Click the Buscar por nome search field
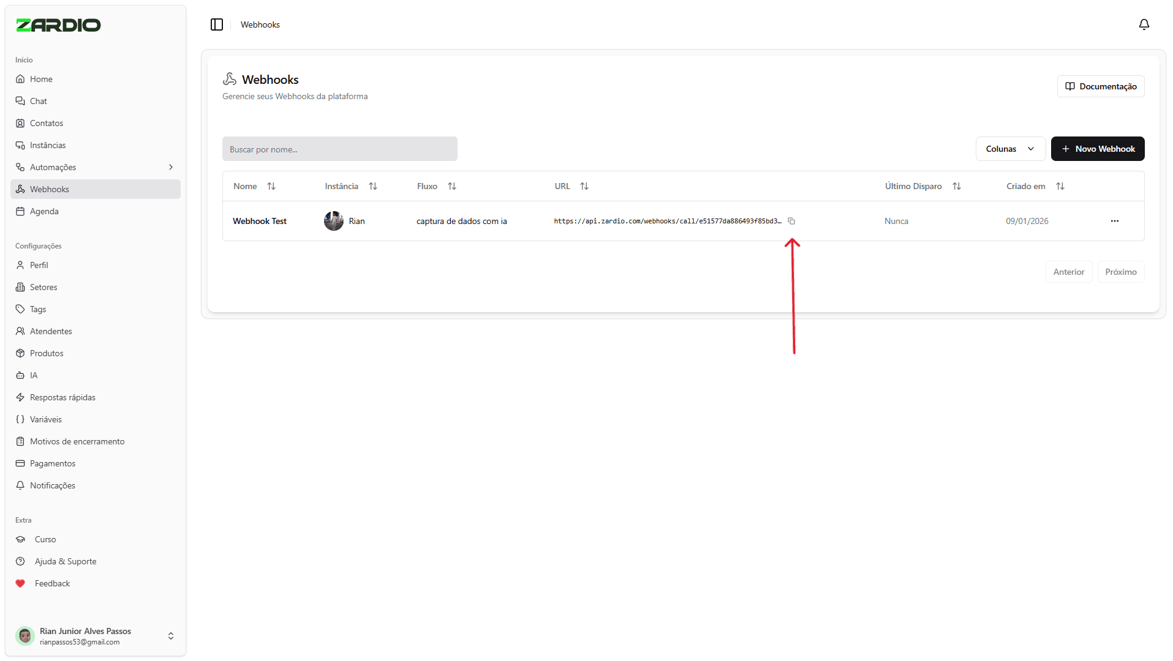 [x=339, y=149]
